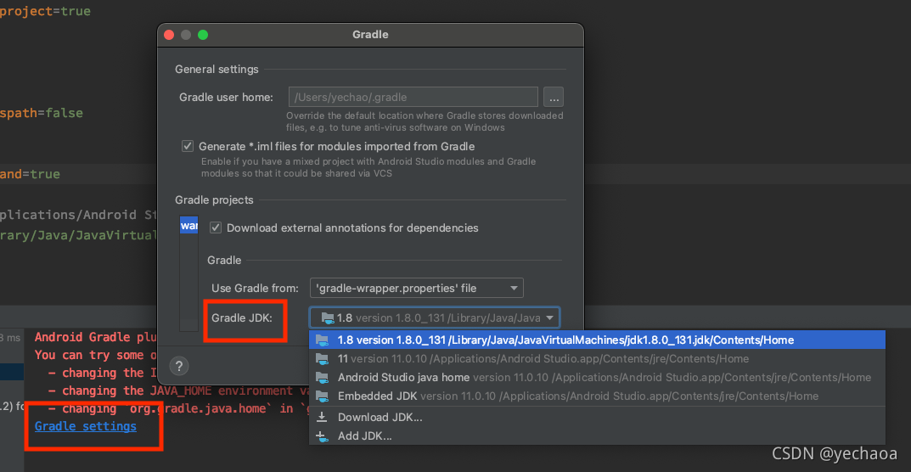Click folder icon of the 11 JDK row
911x472 pixels.
pos(321,358)
